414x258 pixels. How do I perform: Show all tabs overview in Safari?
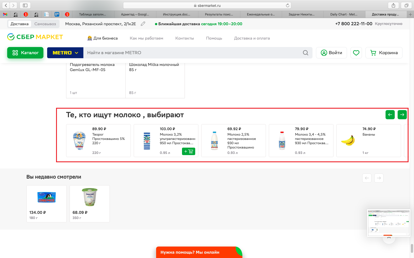tap(406, 5)
